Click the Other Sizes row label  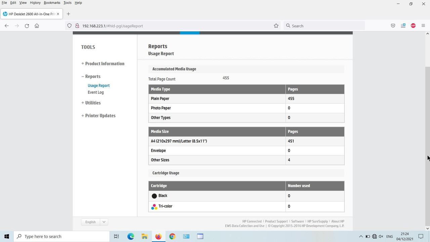[x=160, y=160]
